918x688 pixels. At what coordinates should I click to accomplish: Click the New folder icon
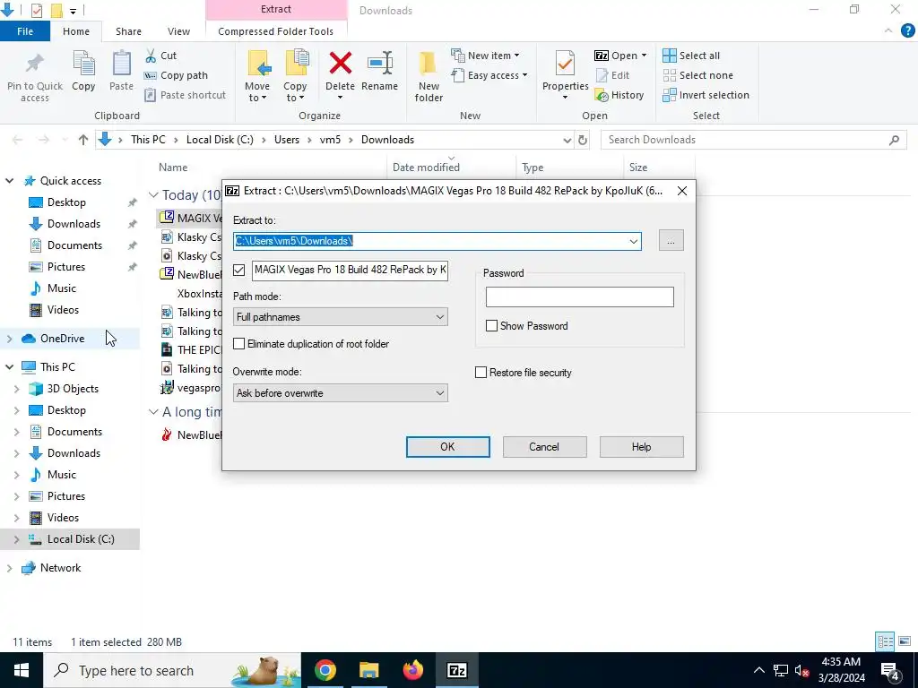click(x=428, y=64)
